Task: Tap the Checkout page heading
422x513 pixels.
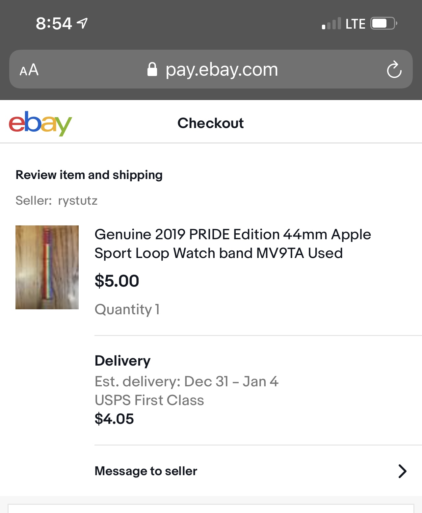Action: [x=211, y=123]
